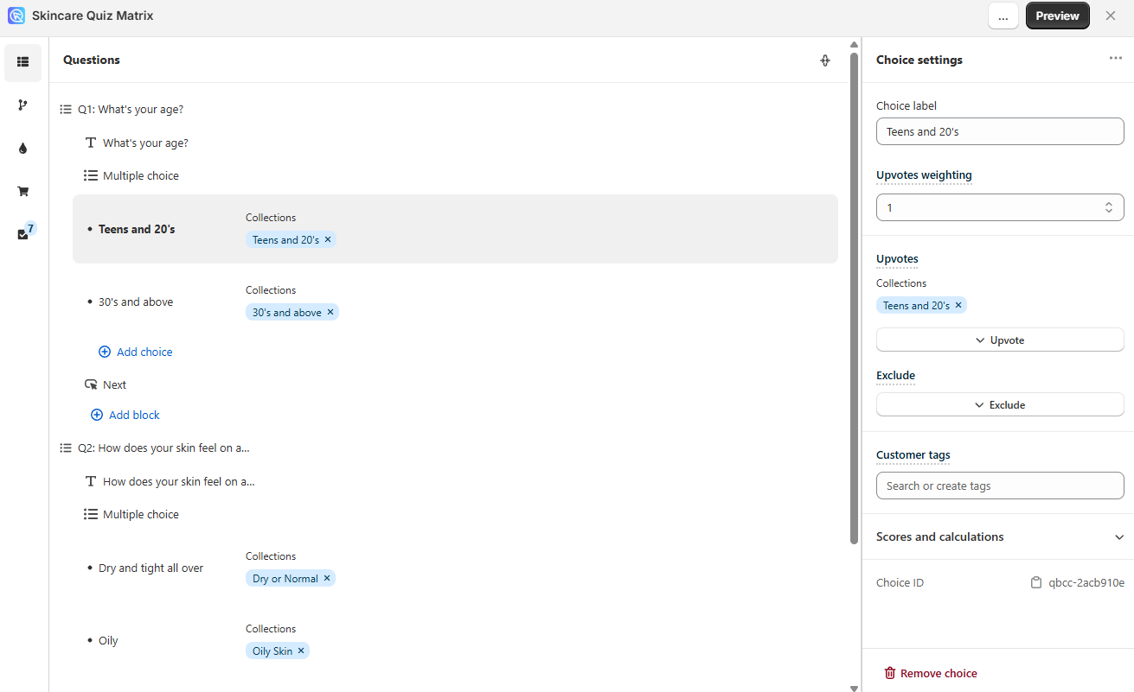This screenshot has width=1134, height=692.
Task: Select the Dry and tight all over choice
Action: (151, 568)
